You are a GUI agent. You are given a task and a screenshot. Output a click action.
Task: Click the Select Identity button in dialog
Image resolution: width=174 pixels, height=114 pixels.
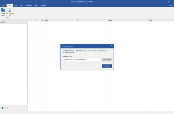click(x=107, y=60)
